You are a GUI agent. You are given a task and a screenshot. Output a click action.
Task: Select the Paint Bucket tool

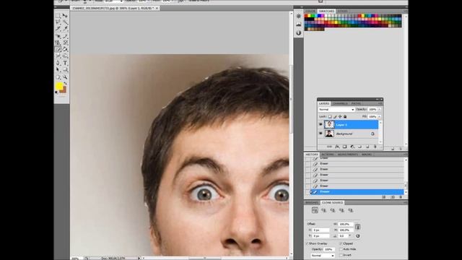click(x=65, y=49)
